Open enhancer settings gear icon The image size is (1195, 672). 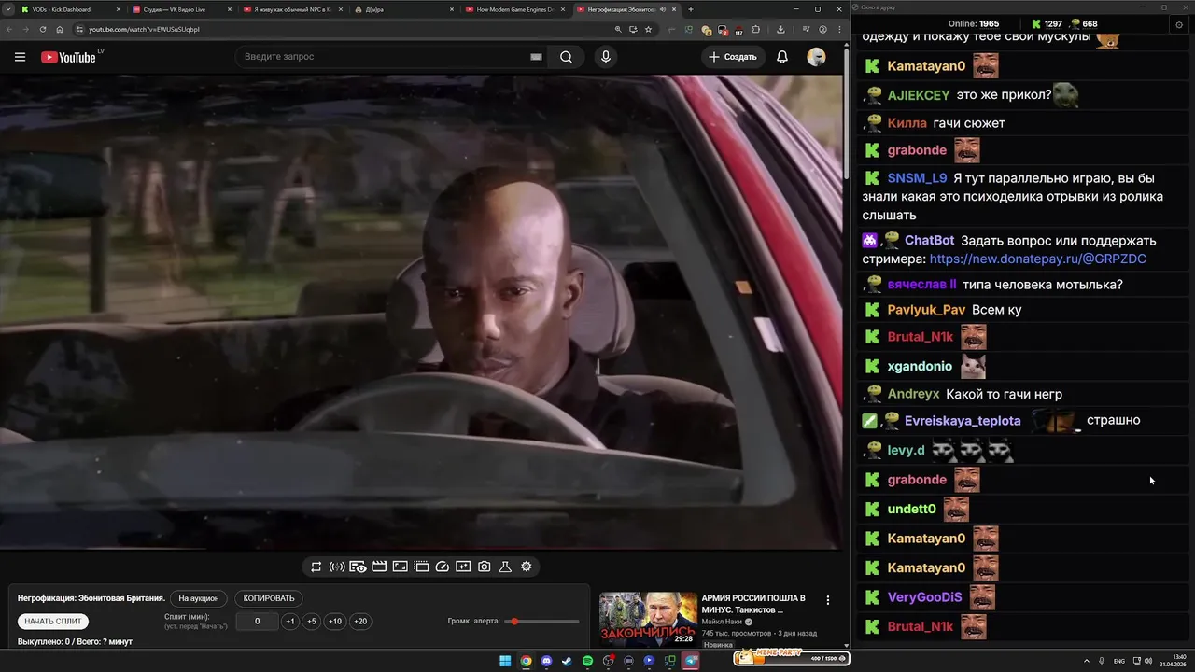tap(527, 567)
